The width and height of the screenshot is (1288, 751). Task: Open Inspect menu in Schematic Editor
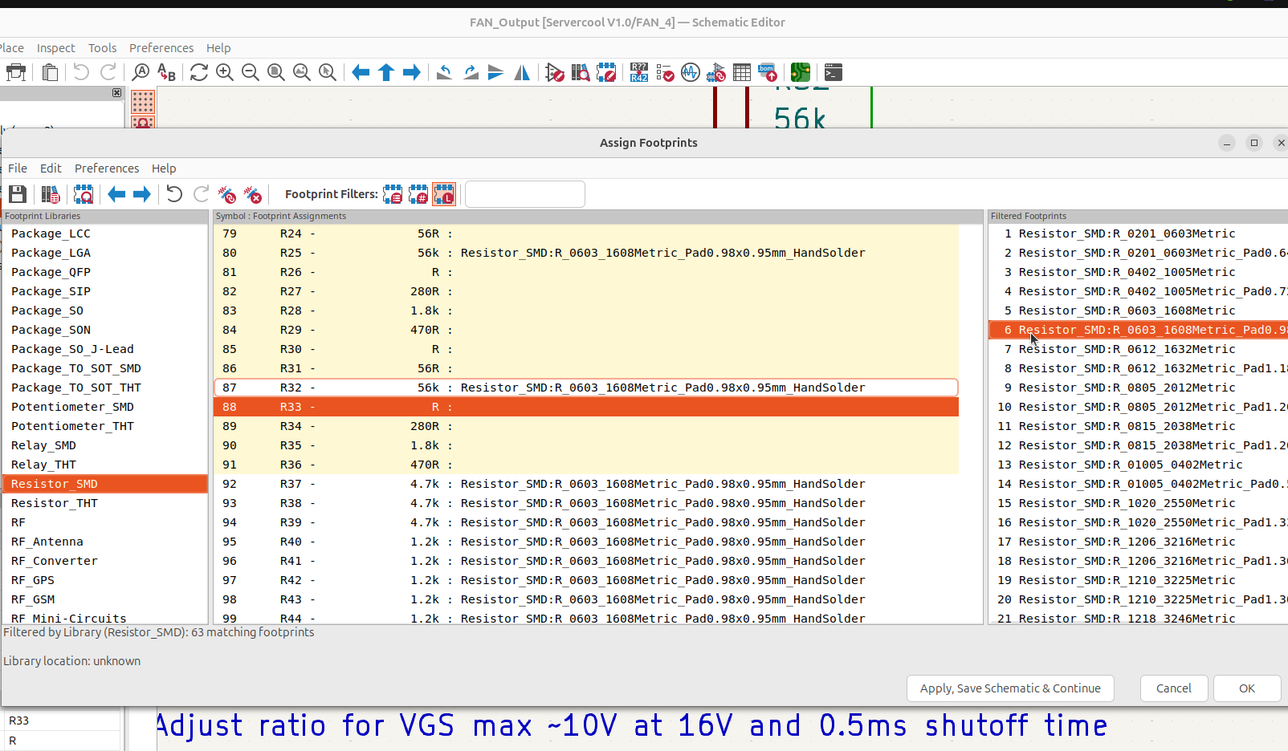[55, 48]
